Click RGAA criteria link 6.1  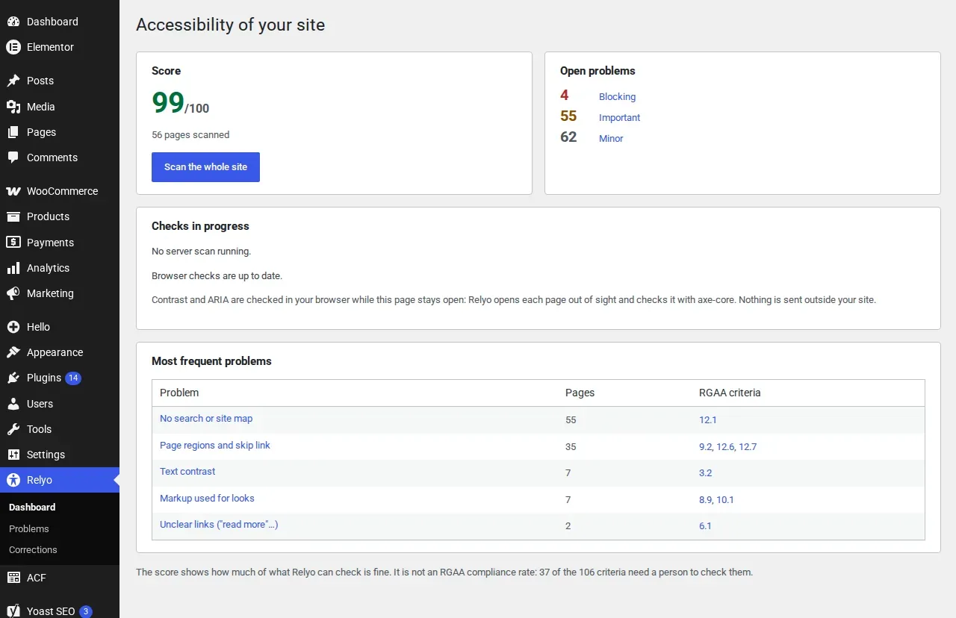[x=706, y=525]
